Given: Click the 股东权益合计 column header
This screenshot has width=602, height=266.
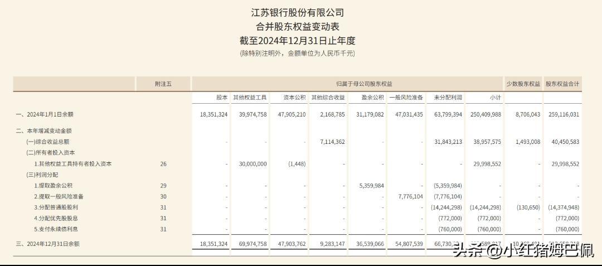Looking at the screenshot, I should tap(562, 84).
